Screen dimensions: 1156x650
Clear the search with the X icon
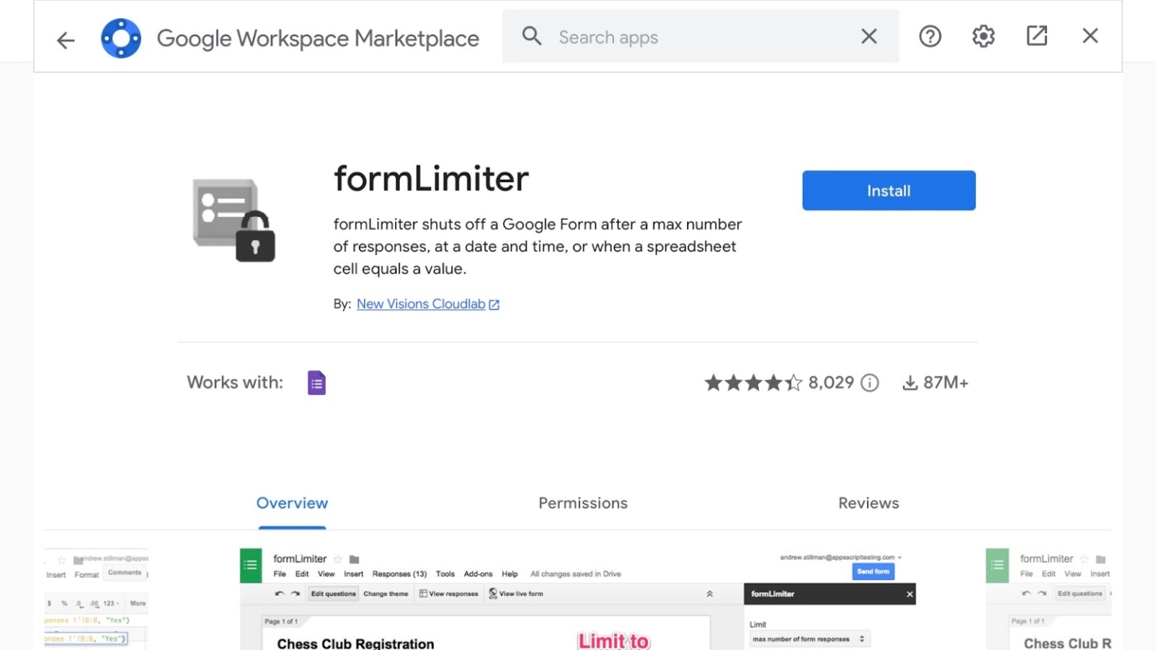(x=869, y=35)
